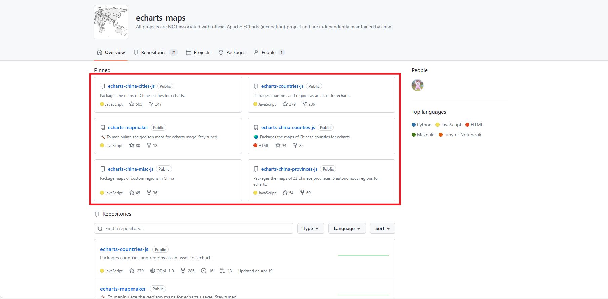Image resolution: width=608 pixels, height=299 pixels.
Task: Go to the Packages tab
Action: pyautogui.click(x=232, y=52)
